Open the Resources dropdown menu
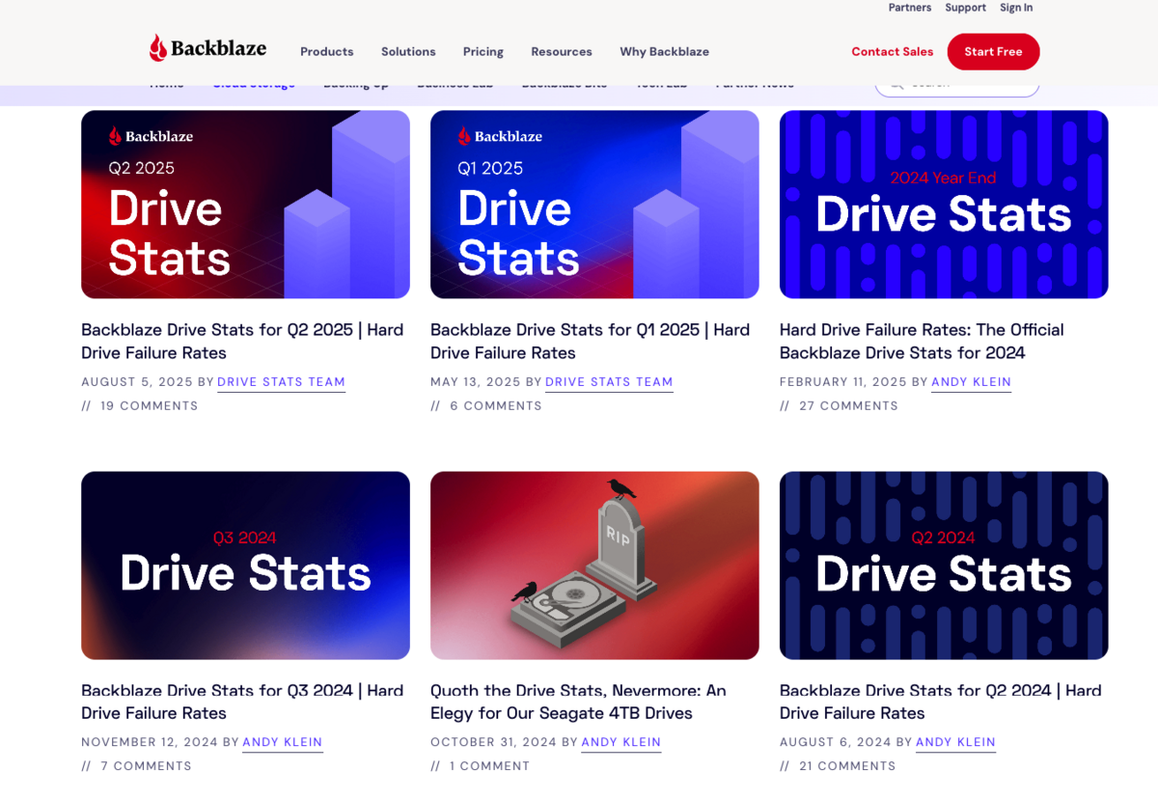This screenshot has width=1158, height=800. point(561,51)
